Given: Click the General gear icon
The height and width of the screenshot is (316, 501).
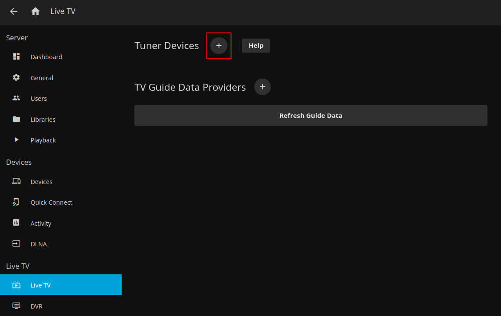Looking at the screenshot, I should pos(16,78).
